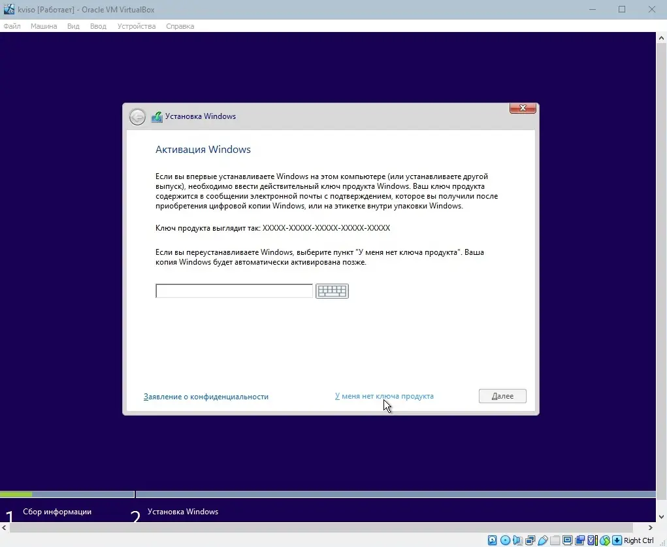Minimize the VirtualBox window
Screen dimensions: 667x547
pos(592,9)
